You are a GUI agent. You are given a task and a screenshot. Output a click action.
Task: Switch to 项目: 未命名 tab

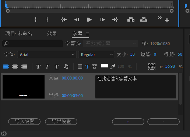(x=19, y=33)
